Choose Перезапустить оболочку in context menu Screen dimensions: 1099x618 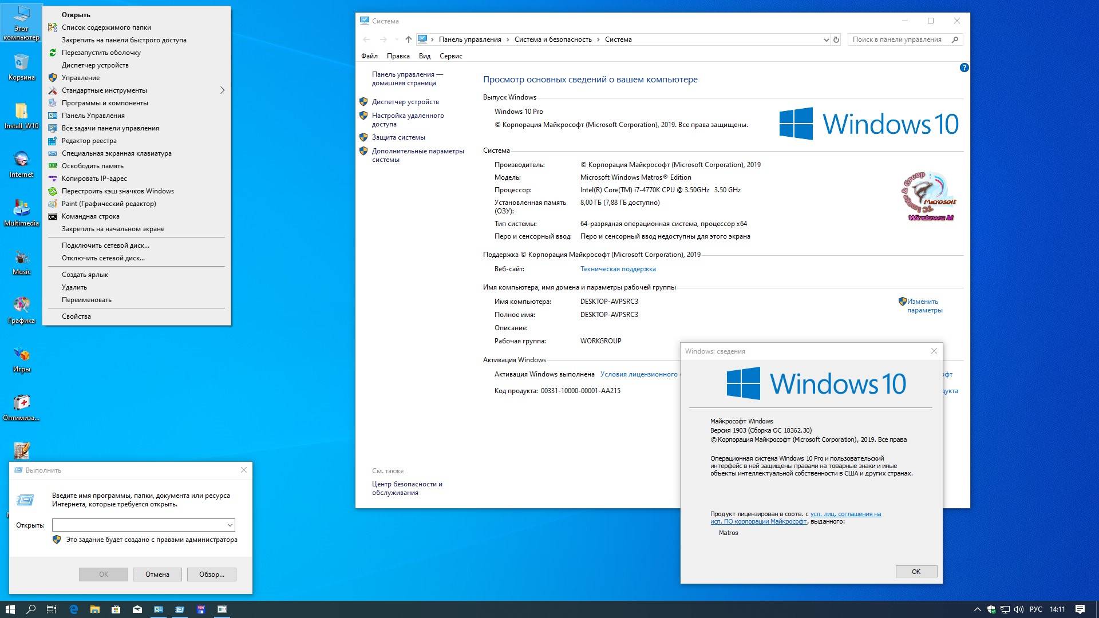[x=137, y=53]
